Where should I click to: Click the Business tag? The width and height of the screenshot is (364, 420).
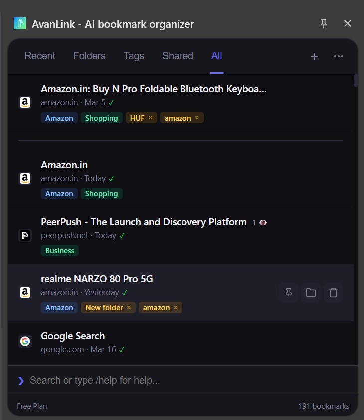point(60,250)
